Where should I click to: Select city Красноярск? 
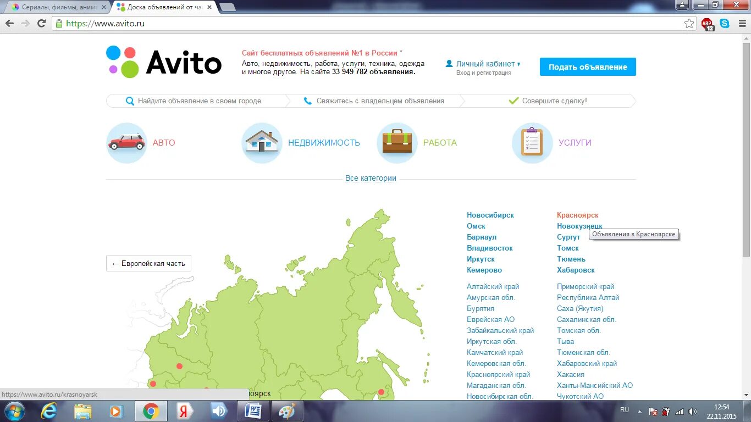tap(578, 215)
